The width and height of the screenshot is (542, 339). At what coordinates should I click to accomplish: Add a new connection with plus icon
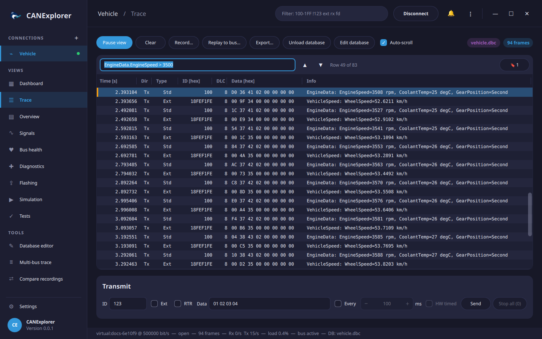[76, 38]
